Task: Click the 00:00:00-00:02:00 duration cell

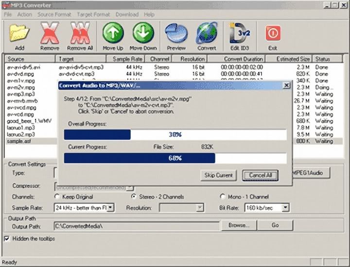Action: 242,67
